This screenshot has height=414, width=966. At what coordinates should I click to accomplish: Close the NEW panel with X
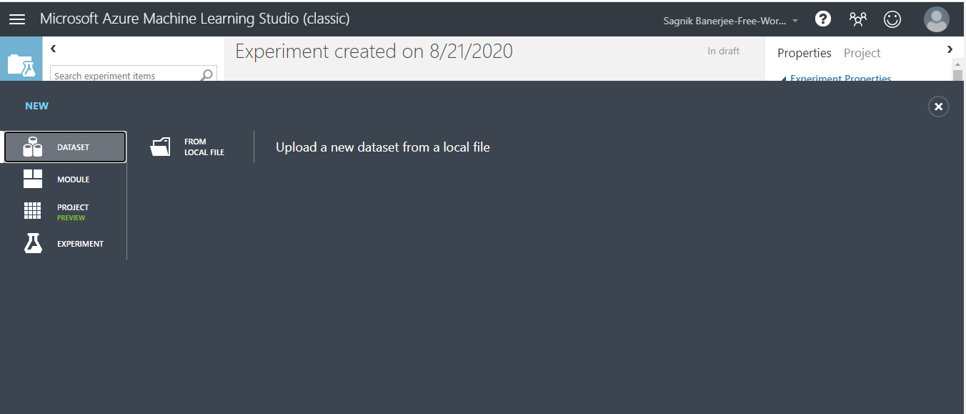click(938, 107)
